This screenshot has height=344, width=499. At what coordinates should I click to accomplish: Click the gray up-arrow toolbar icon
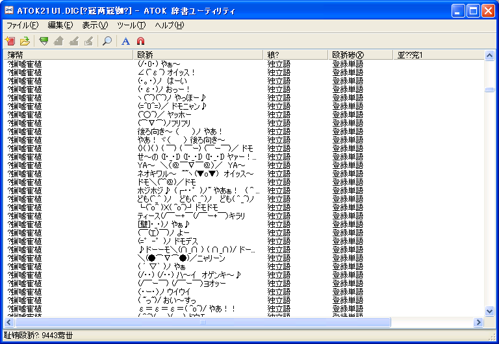(58, 41)
